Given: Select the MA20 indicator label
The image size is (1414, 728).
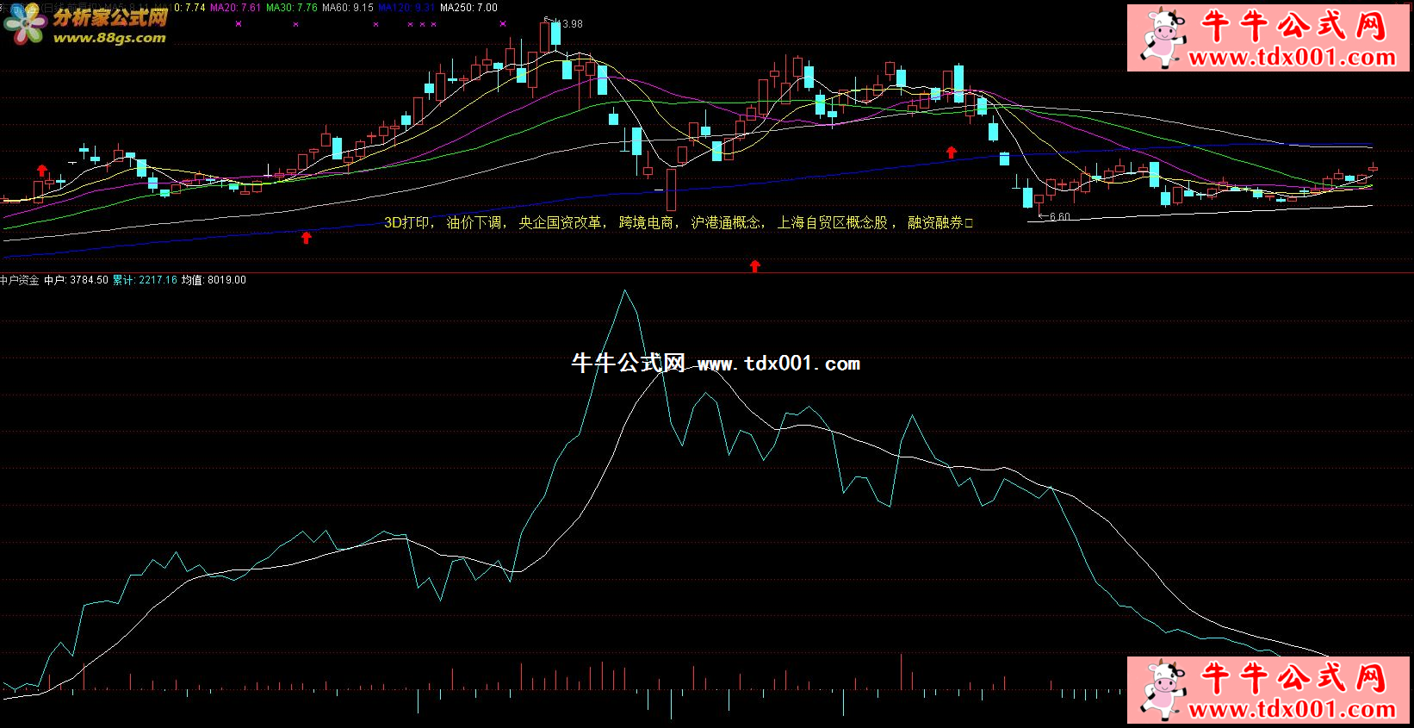Looking at the screenshot, I should click(235, 8).
